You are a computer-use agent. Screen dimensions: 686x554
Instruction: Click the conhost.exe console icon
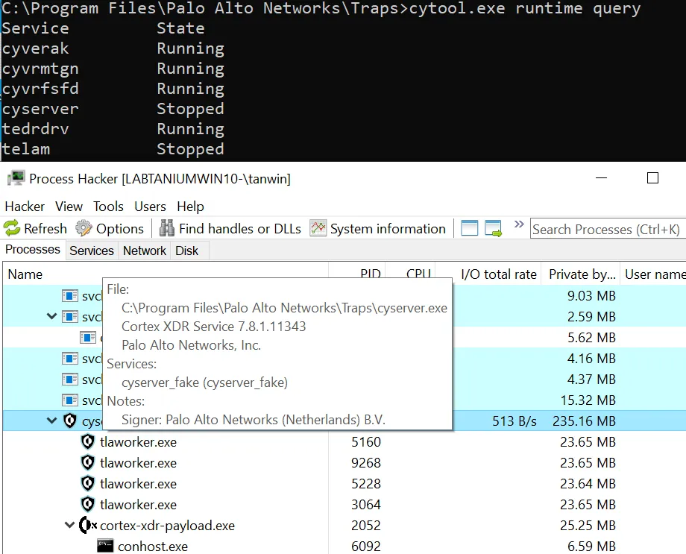tap(105, 547)
